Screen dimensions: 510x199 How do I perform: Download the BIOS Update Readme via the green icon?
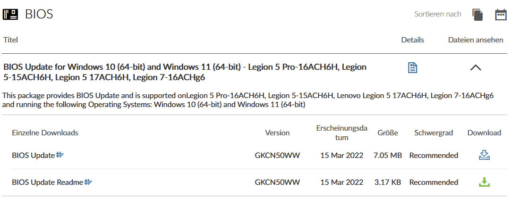[x=484, y=182]
